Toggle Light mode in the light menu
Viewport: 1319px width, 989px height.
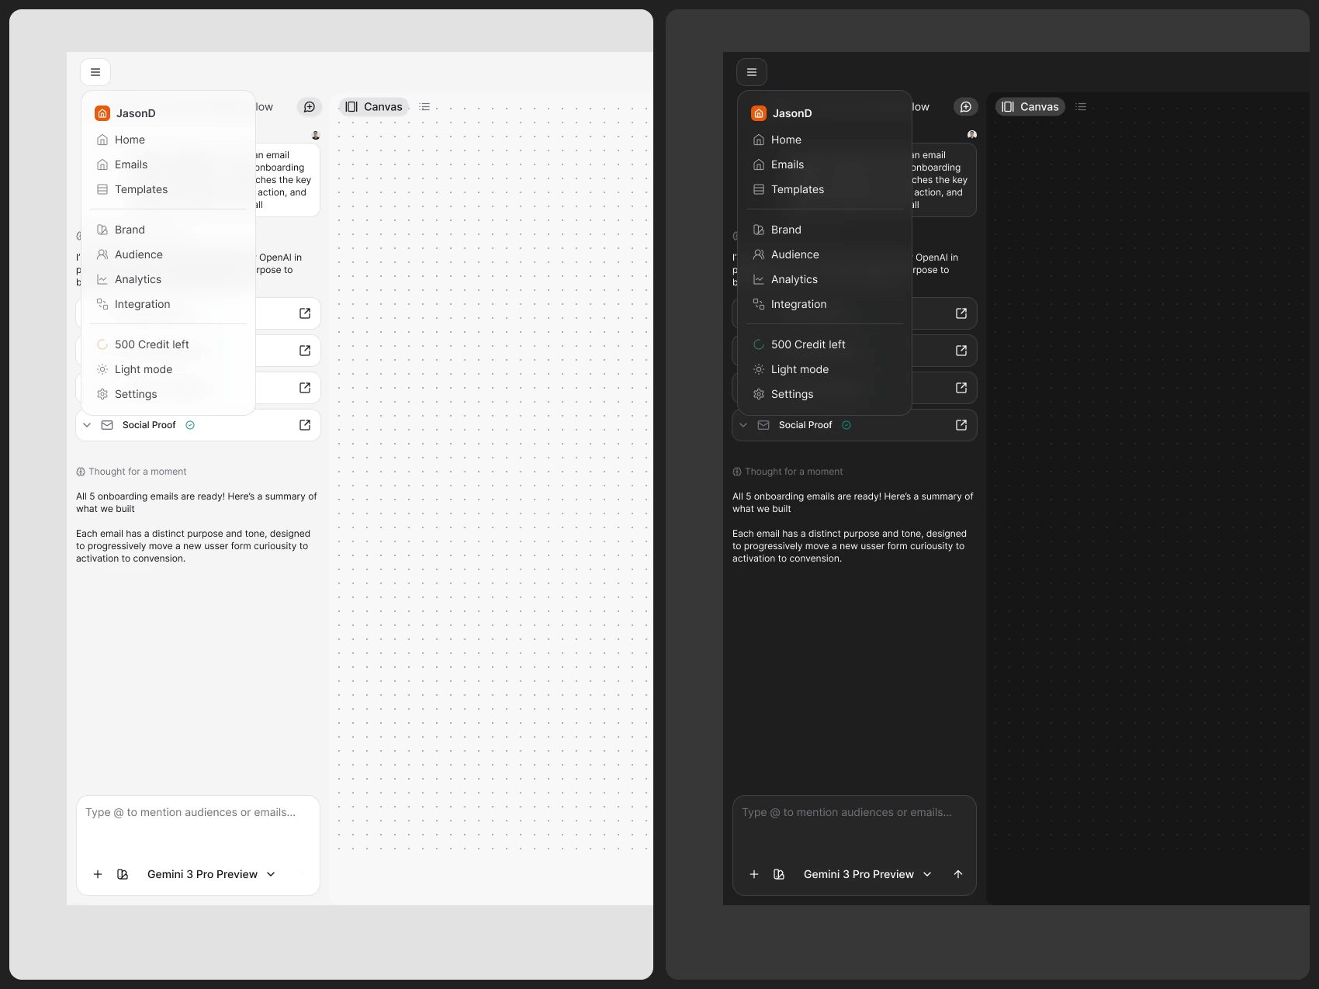[x=168, y=369]
